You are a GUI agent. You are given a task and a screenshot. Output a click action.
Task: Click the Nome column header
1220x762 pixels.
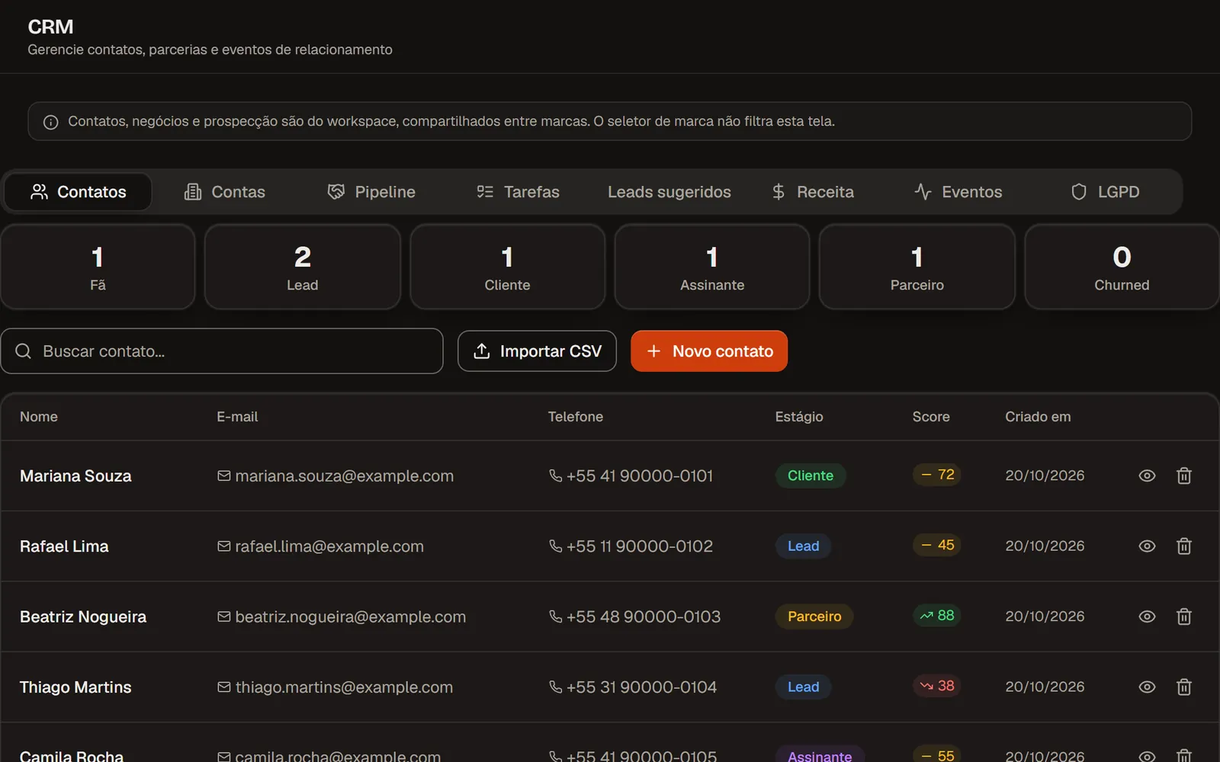[x=39, y=417]
